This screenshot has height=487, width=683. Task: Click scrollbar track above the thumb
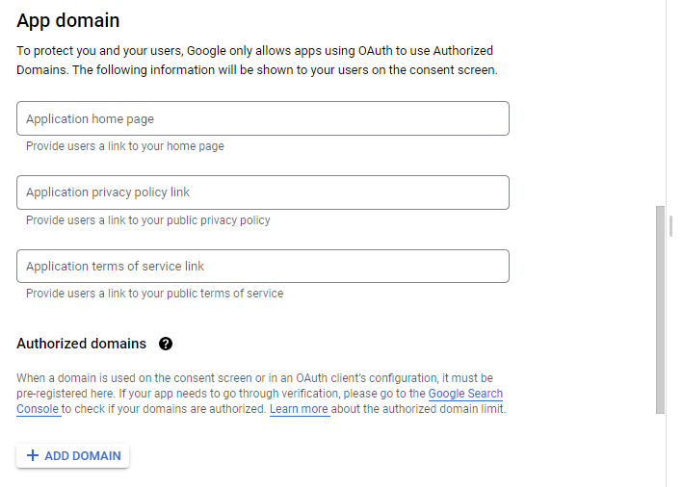pos(660,103)
